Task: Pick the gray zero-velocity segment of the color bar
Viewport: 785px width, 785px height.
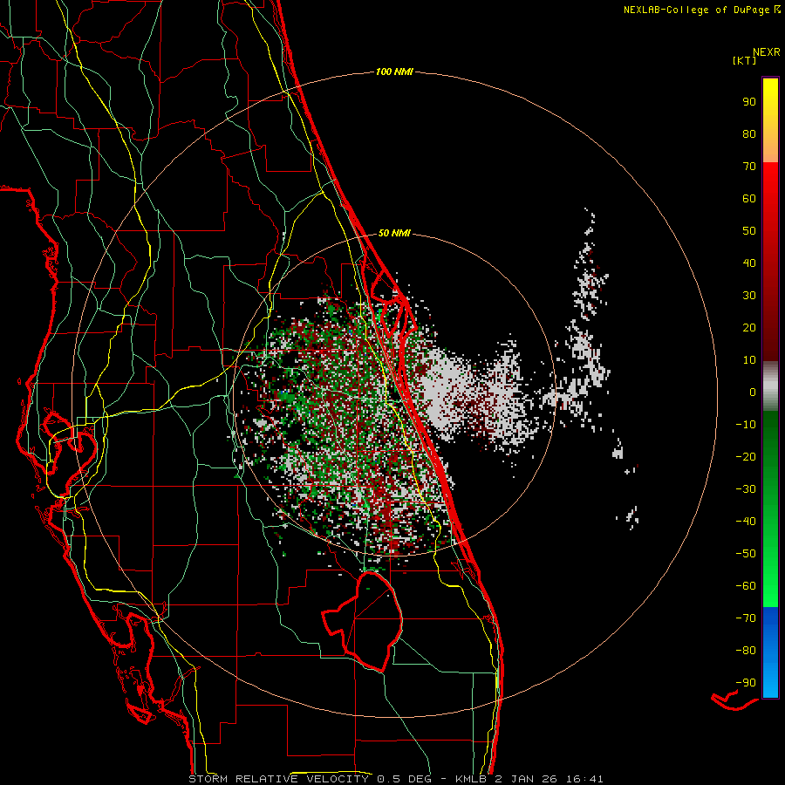Action: click(770, 386)
